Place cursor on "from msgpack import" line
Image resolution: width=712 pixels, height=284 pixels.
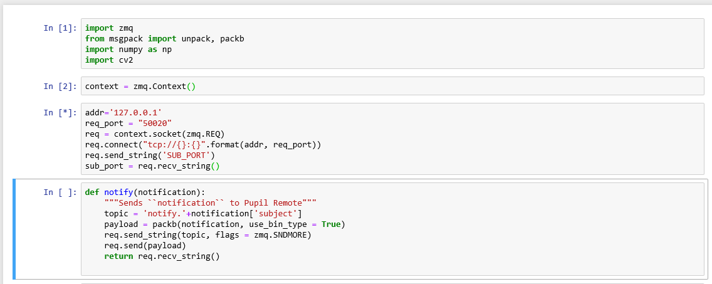(164, 39)
